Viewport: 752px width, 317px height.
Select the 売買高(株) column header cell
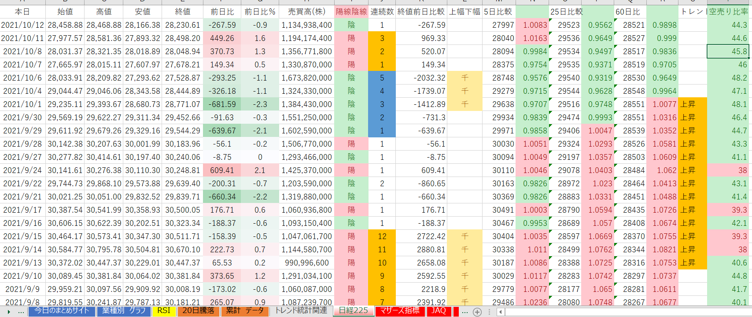[x=306, y=12]
